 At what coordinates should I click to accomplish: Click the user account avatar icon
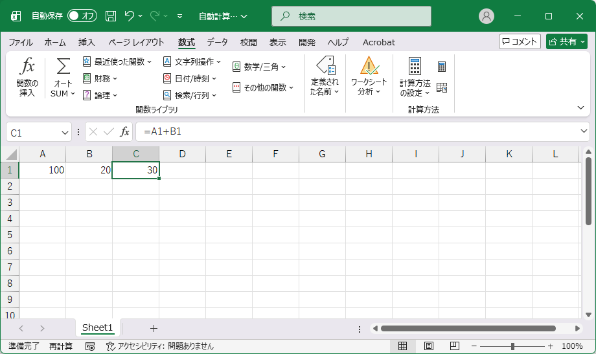(x=486, y=16)
